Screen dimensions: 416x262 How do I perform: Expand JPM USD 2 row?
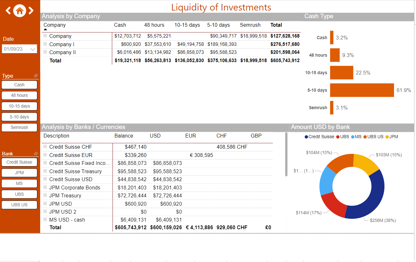pos(45,211)
